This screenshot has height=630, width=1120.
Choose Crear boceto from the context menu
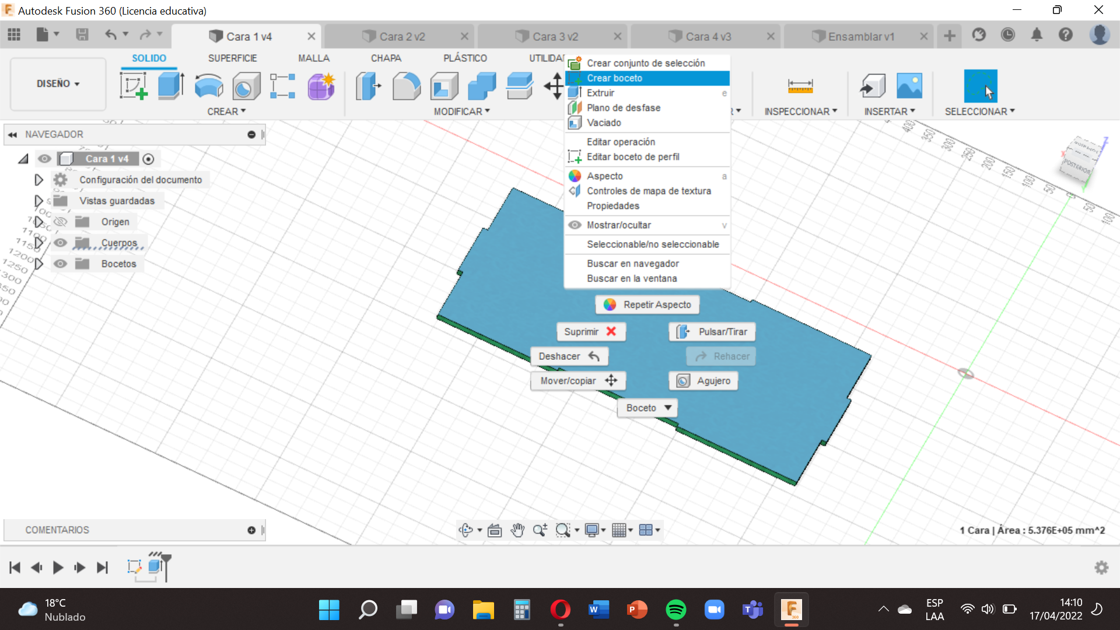tap(647, 78)
